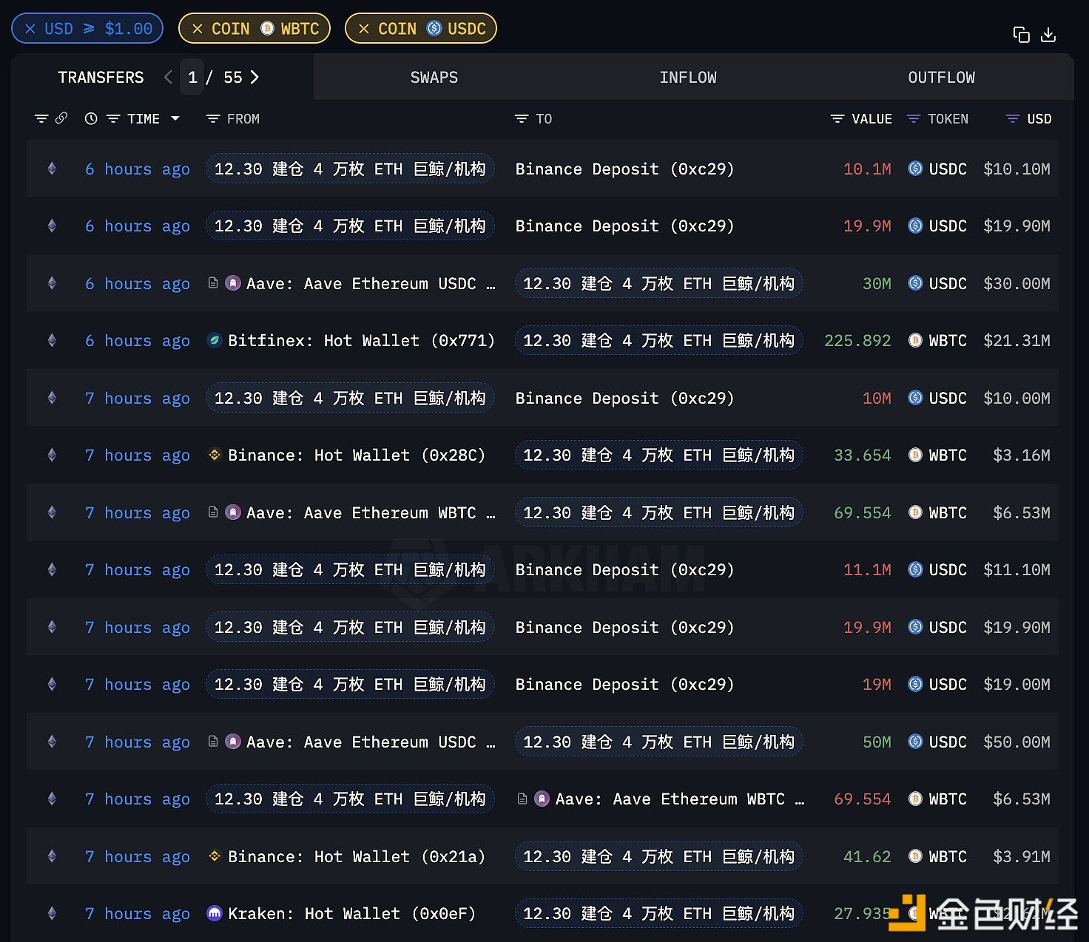Open the chain filter icon beside link symbol
This screenshot has width=1089, height=942.
(42, 118)
